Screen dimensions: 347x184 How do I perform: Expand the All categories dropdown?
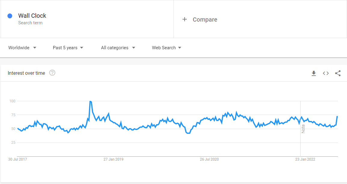118,48
